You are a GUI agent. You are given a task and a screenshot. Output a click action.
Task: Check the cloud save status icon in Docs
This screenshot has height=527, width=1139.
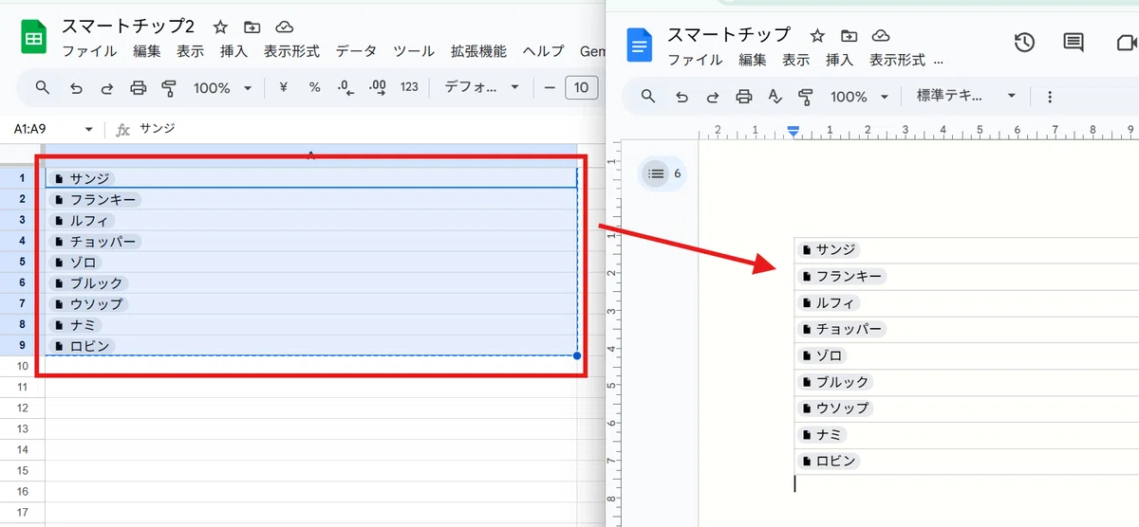coord(881,35)
